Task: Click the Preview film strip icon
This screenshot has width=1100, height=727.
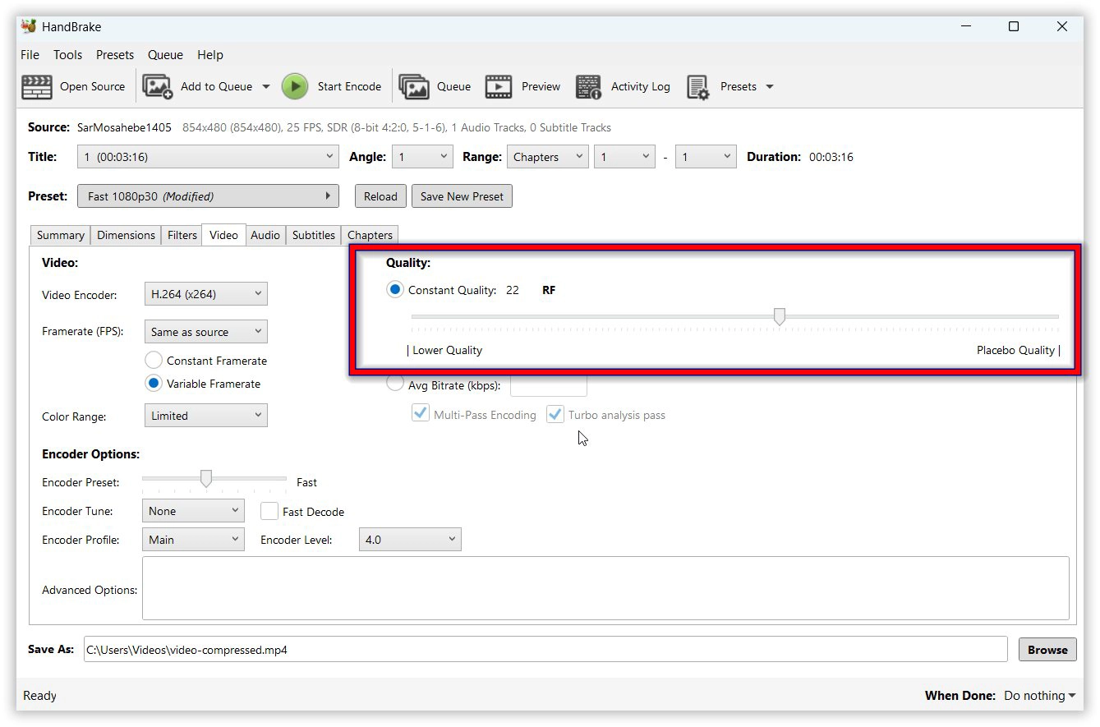Action: pyautogui.click(x=499, y=86)
